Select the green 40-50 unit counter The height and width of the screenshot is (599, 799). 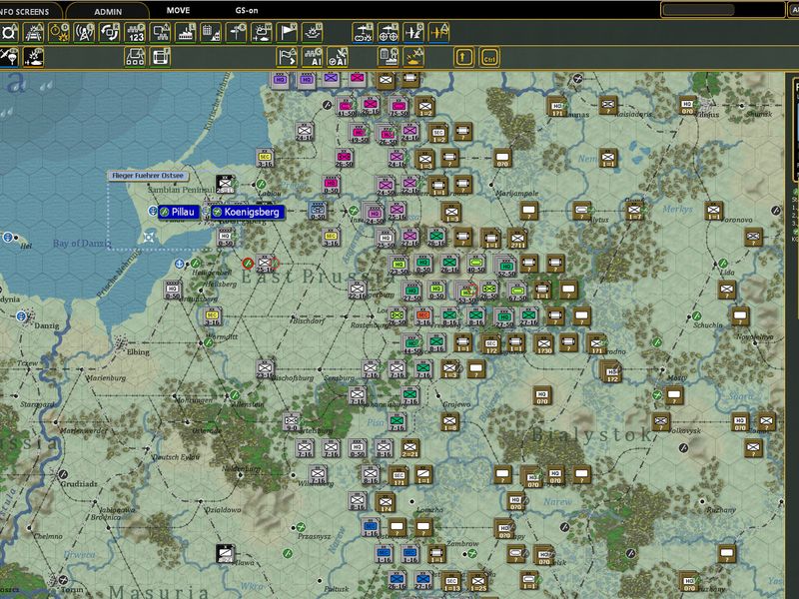coord(476,264)
